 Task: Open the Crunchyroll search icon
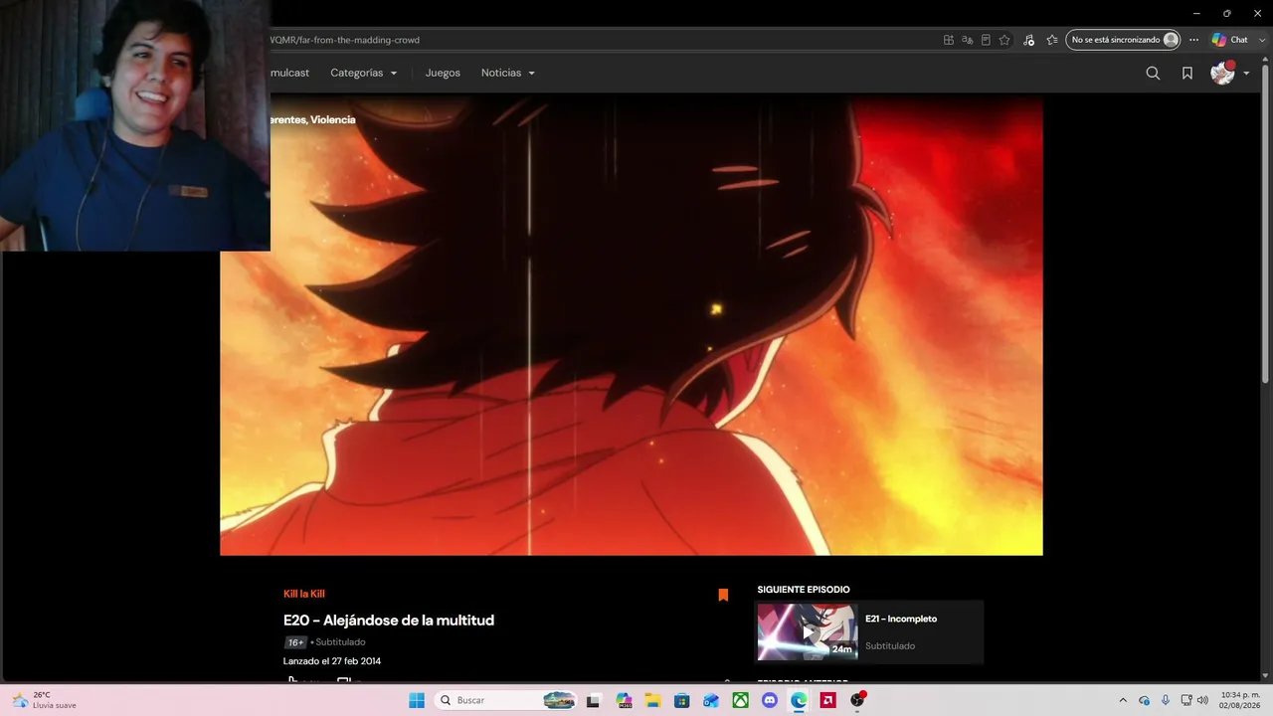point(1153,73)
